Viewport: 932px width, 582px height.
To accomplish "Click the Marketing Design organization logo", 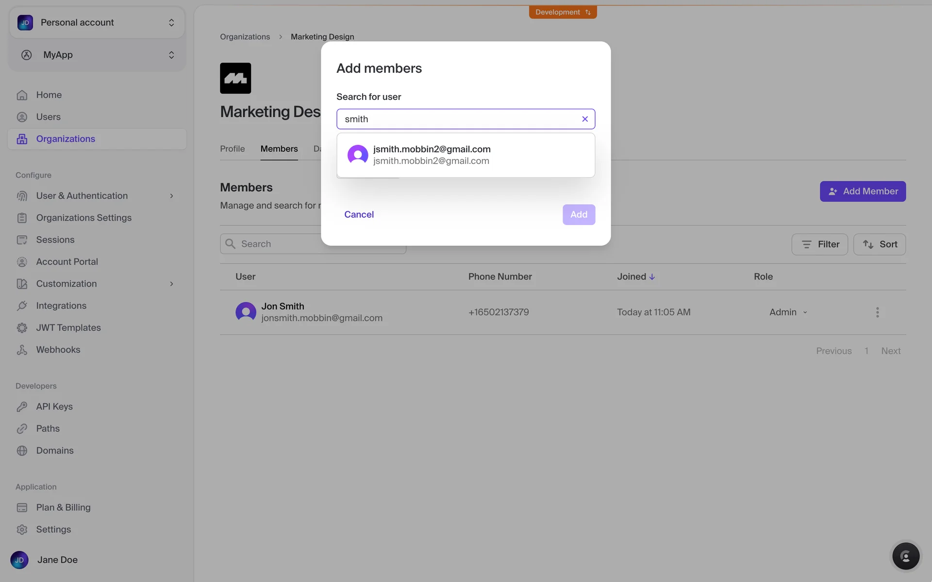I will point(235,78).
